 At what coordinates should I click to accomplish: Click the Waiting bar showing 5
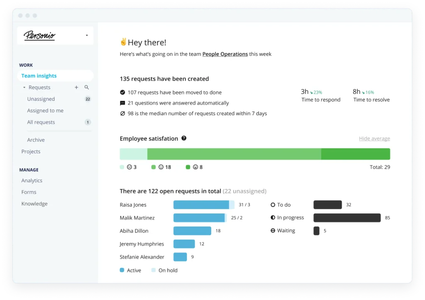tap(317, 231)
